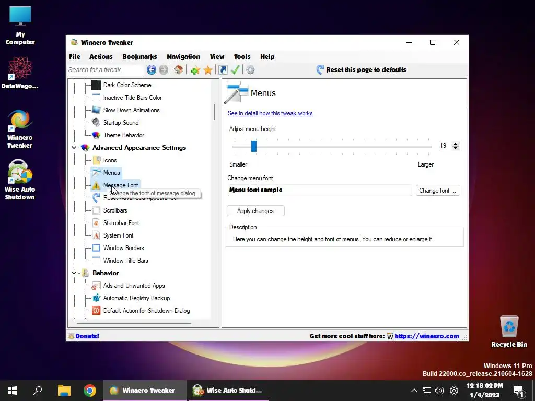This screenshot has width=535, height=401.
Task: Open Window Borders tweak
Action: [123, 248]
